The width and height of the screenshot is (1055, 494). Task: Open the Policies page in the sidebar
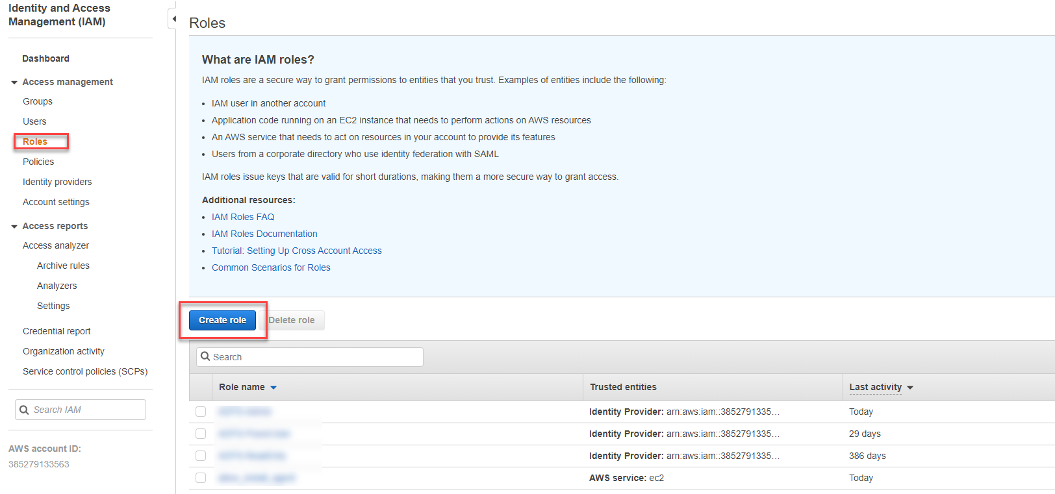pos(38,162)
